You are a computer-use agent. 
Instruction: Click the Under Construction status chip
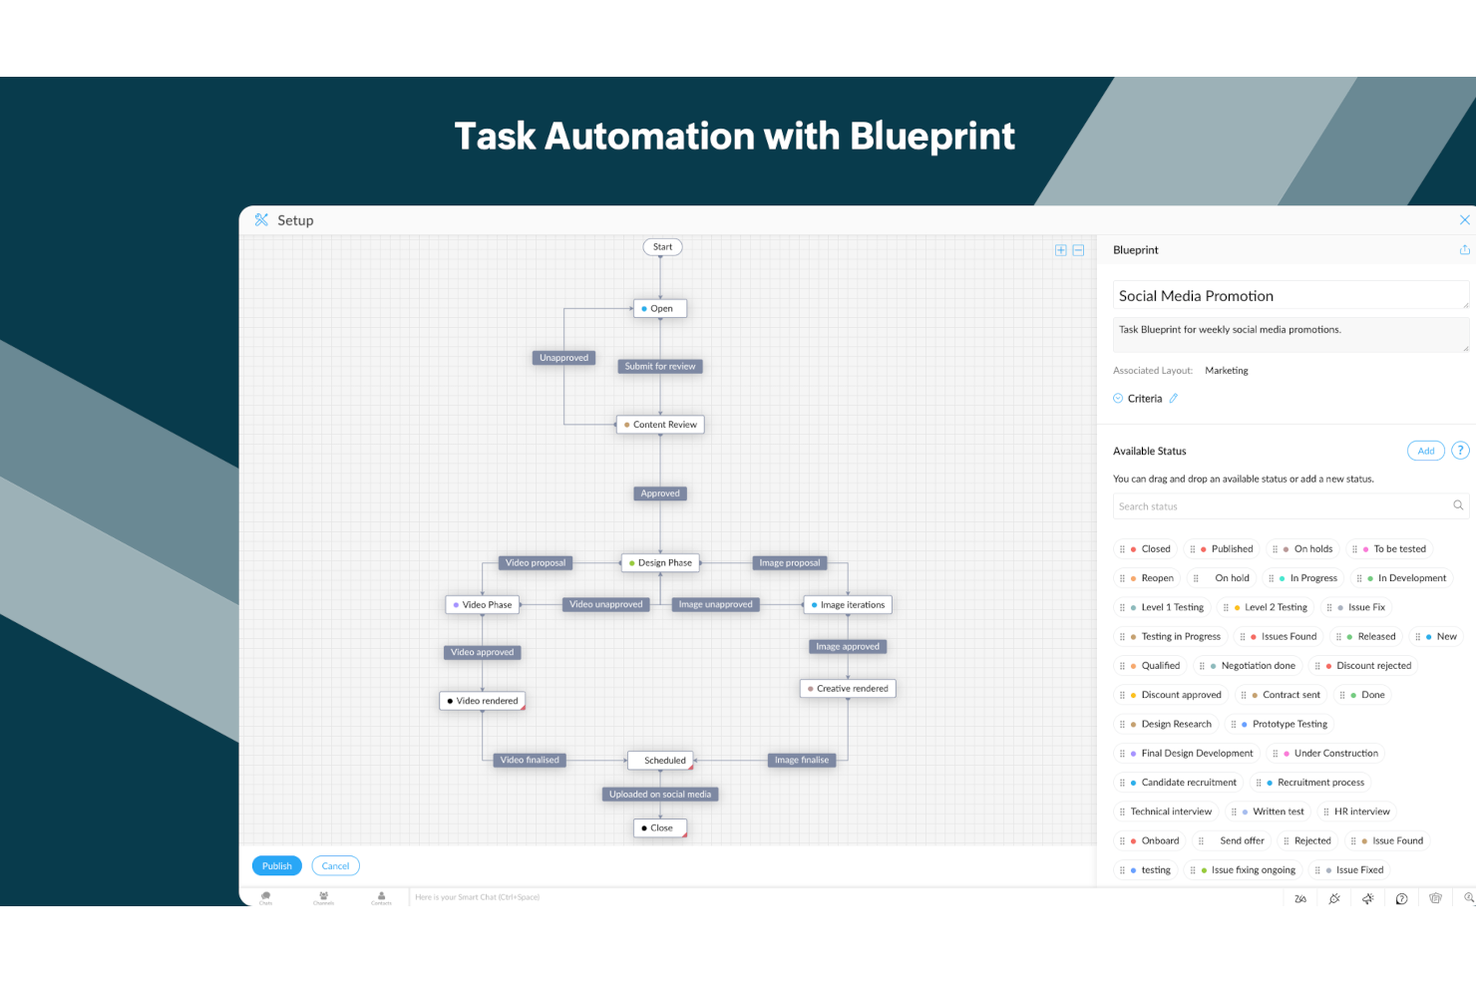[1326, 754]
